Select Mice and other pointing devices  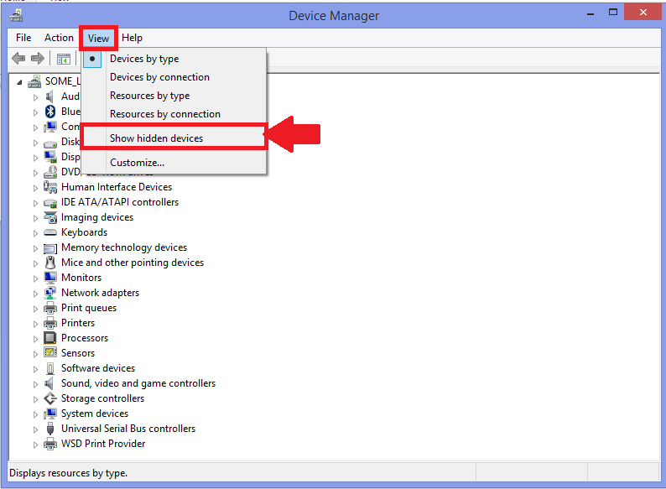tap(133, 263)
